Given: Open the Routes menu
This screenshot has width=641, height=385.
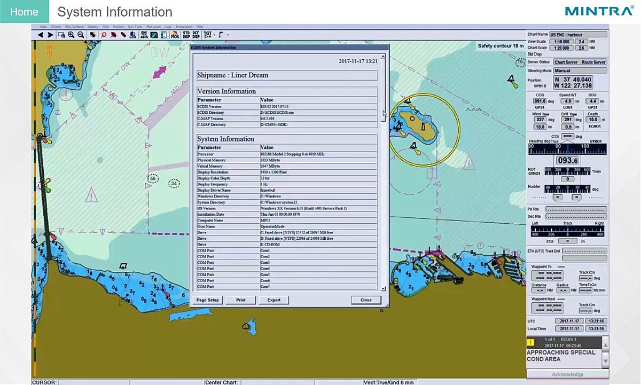Looking at the screenshot, I should [x=118, y=27].
